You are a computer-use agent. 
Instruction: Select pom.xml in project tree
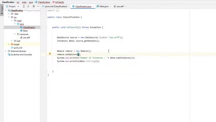(x=18, y=48)
